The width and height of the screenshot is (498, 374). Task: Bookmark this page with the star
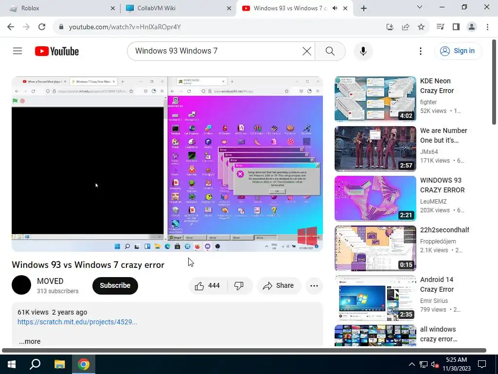point(421,27)
